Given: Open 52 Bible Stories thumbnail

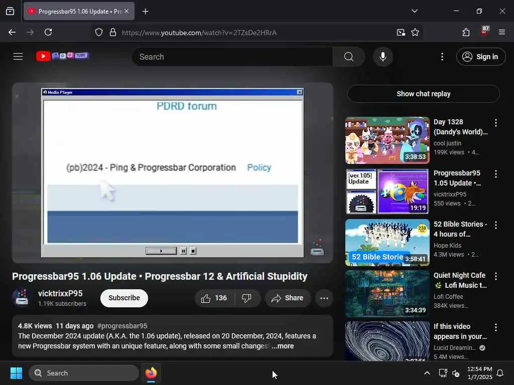Looking at the screenshot, I should pyautogui.click(x=387, y=242).
